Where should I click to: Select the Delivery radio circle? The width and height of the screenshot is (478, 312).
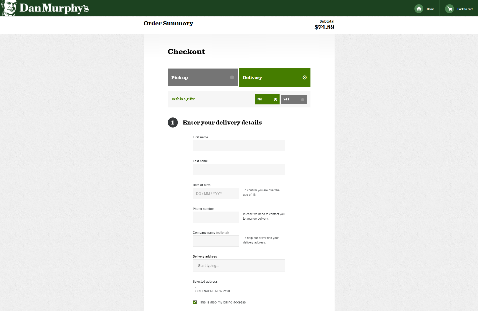[x=304, y=78]
